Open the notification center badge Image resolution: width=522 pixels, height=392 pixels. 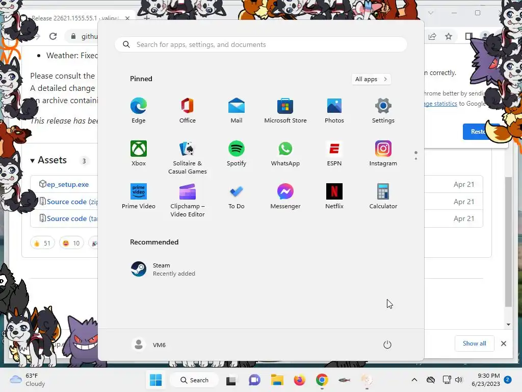(x=507, y=380)
